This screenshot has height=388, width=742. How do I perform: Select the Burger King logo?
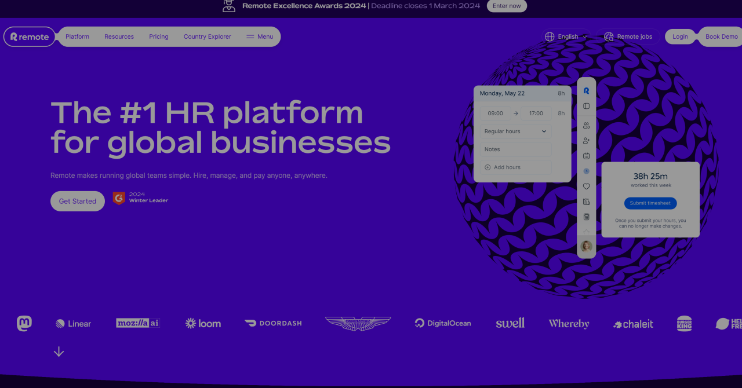click(685, 323)
